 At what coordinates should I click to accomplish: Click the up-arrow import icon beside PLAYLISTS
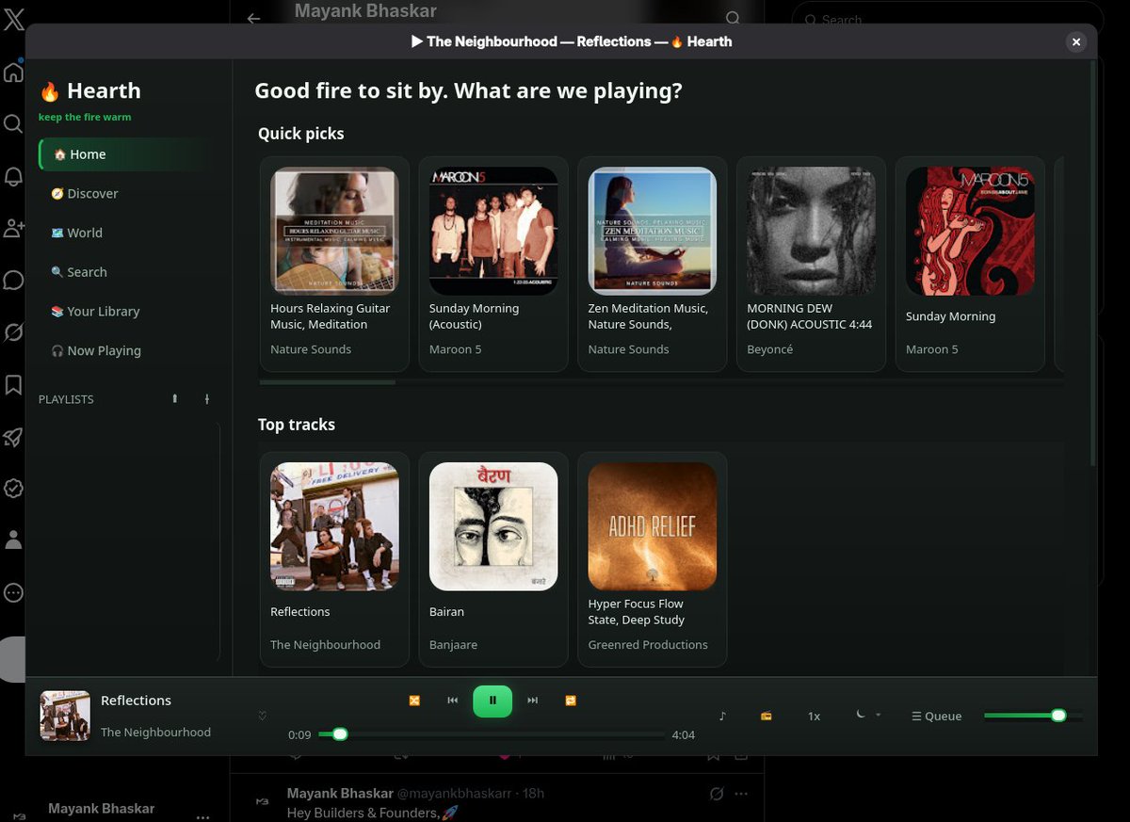[x=174, y=399]
